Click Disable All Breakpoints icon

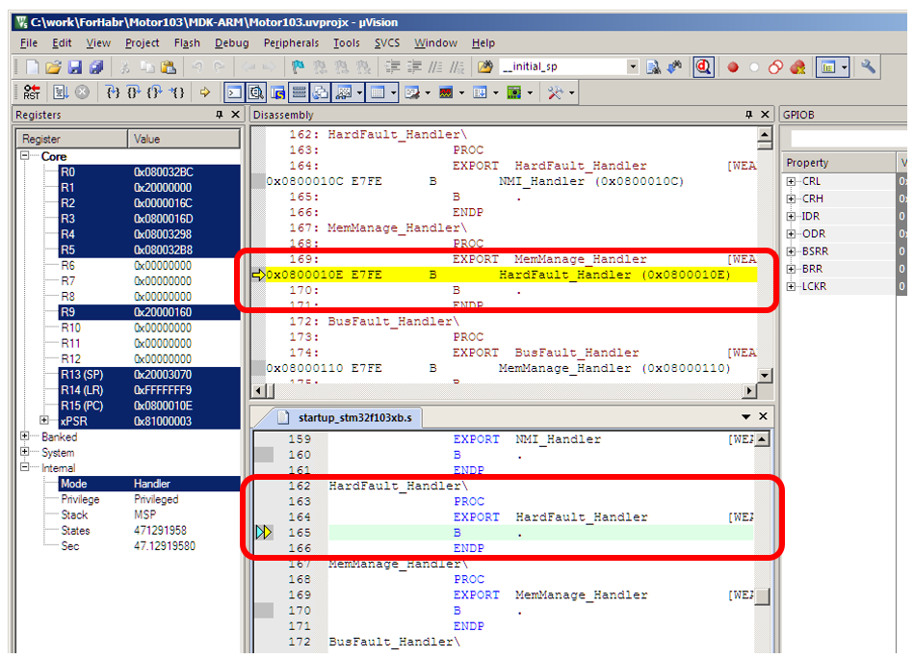click(x=776, y=67)
